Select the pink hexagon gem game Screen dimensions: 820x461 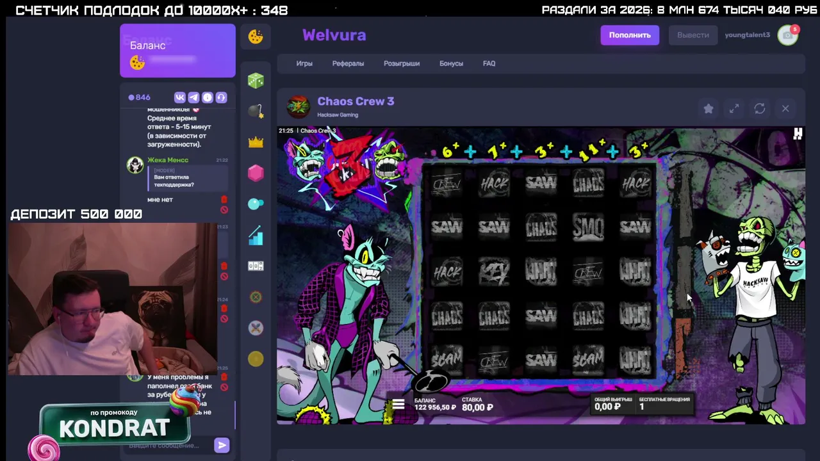click(256, 173)
